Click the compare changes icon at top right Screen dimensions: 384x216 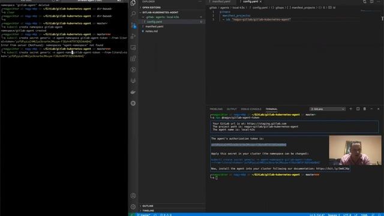pos(365,2)
